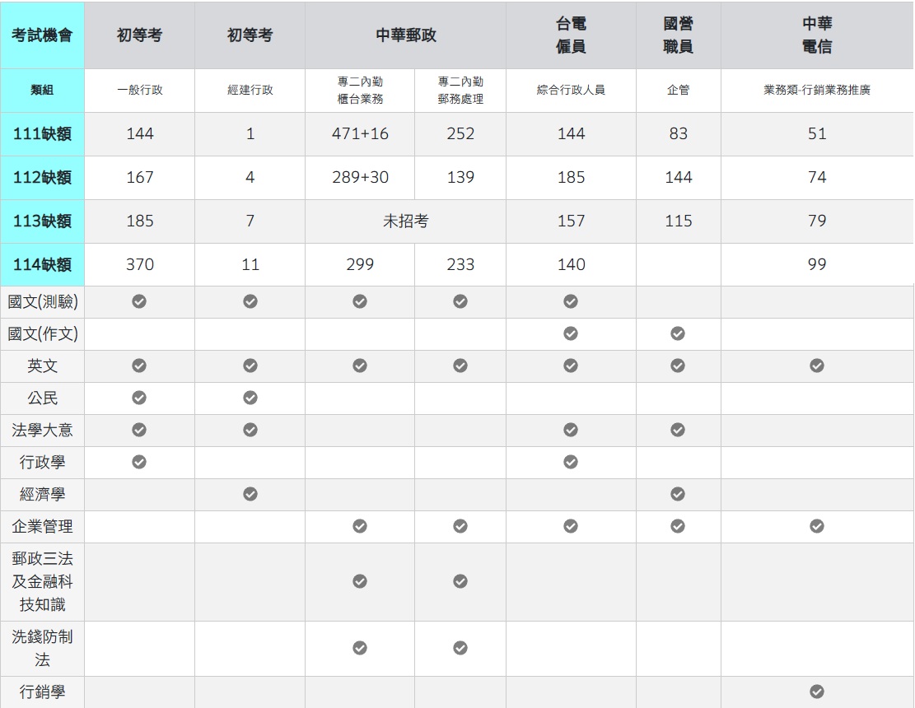
Task: Click the 法學大意 checkmark under 企管
Action: coord(678,430)
